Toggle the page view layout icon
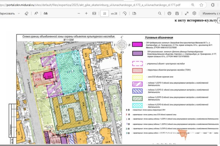 point(134,13)
